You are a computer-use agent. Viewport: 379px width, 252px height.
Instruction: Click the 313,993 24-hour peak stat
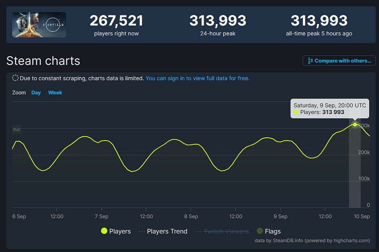click(218, 21)
